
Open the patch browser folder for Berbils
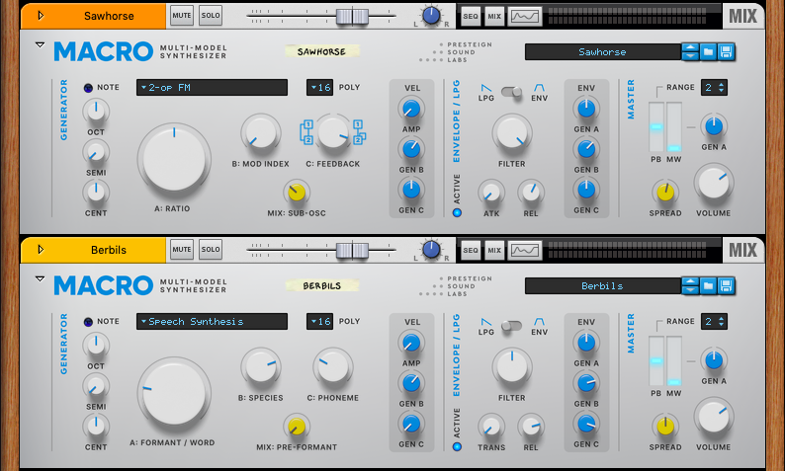(708, 286)
